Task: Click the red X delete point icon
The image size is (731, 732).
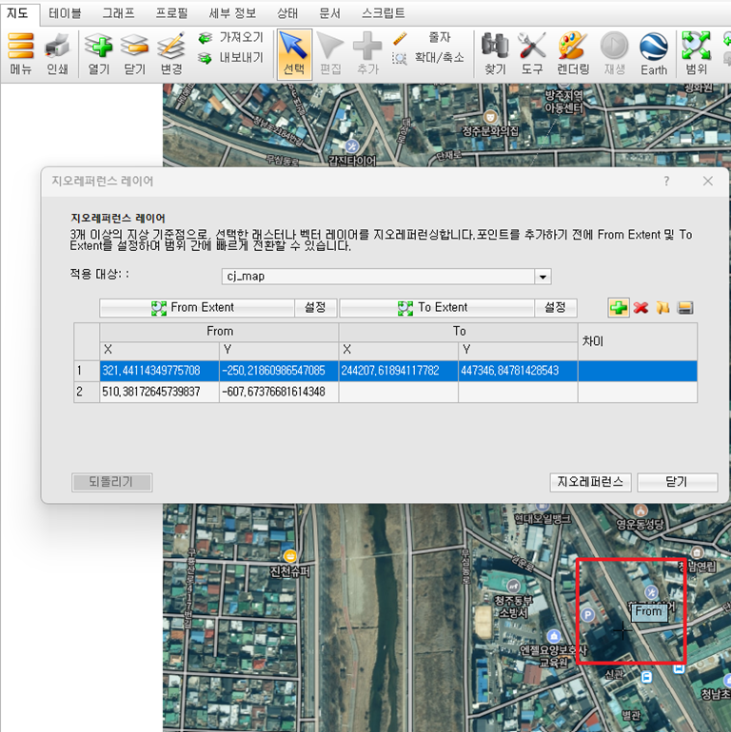Action: pos(641,308)
